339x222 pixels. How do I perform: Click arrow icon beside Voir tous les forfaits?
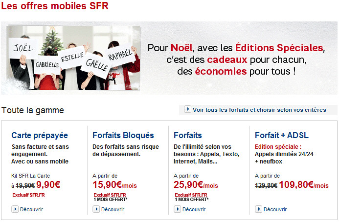(187, 109)
